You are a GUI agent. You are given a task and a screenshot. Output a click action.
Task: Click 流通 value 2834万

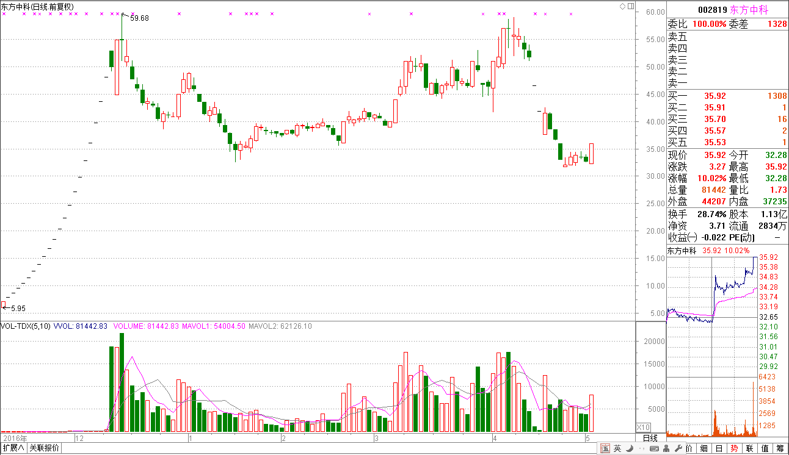pos(773,226)
